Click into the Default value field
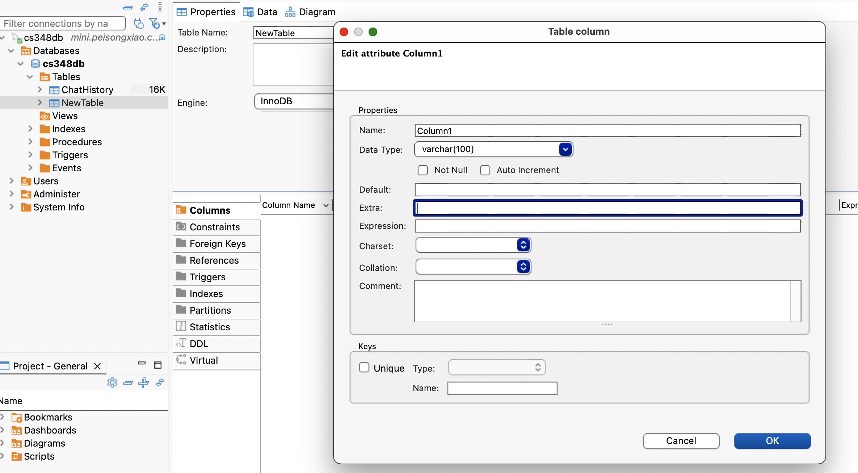Screen dimensions: 858x473 point(607,189)
